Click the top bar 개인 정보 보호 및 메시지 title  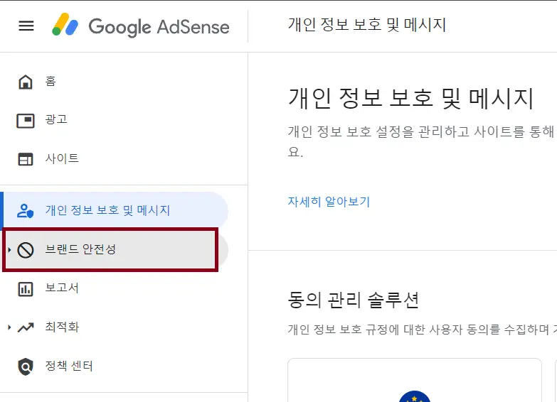point(367,25)
